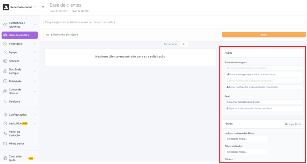Click the backoffice 7065 badge
The image size is (307, 164).
click(25, 124)
